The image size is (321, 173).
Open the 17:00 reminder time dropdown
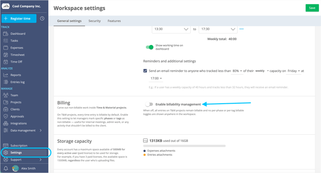[156, 78]
